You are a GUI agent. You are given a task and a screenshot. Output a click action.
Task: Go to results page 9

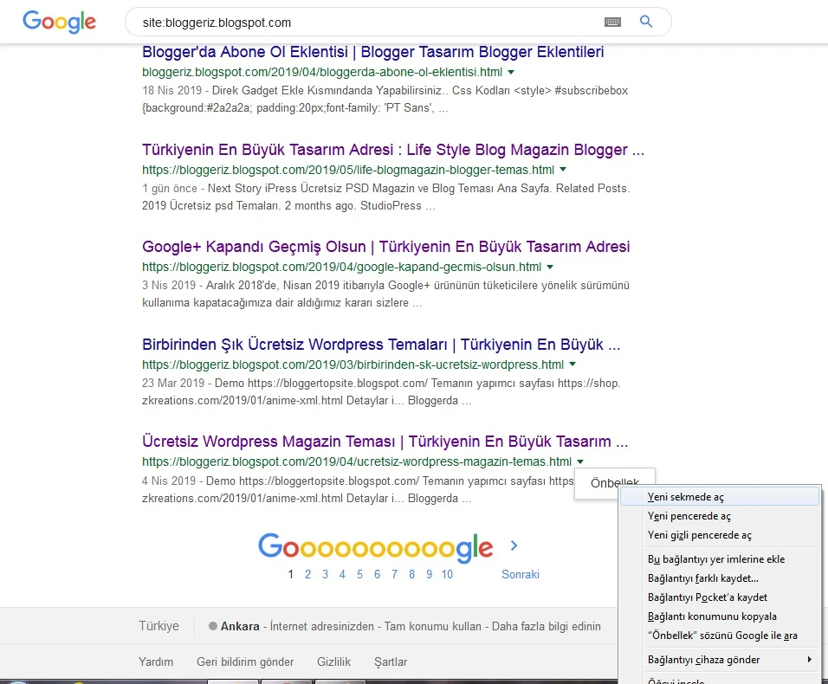coord(430,574)
